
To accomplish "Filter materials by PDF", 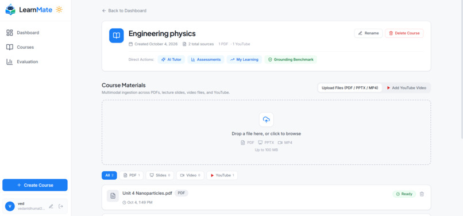I will coord(131,175).
